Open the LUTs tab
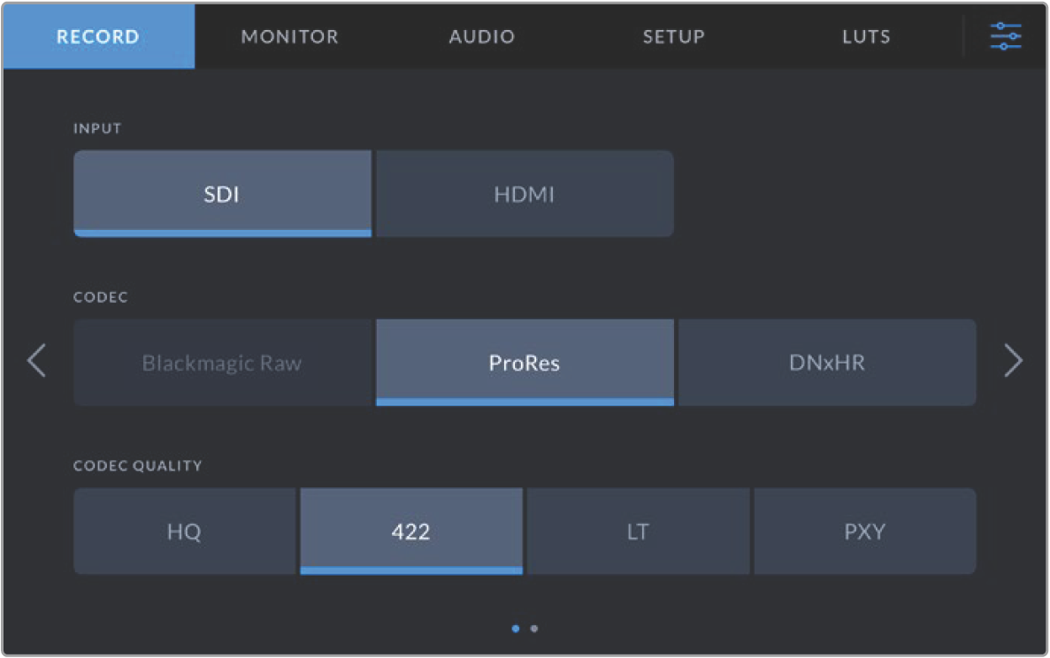The height and width of the screenshot is (658, 1050). (x=866, y=36)
